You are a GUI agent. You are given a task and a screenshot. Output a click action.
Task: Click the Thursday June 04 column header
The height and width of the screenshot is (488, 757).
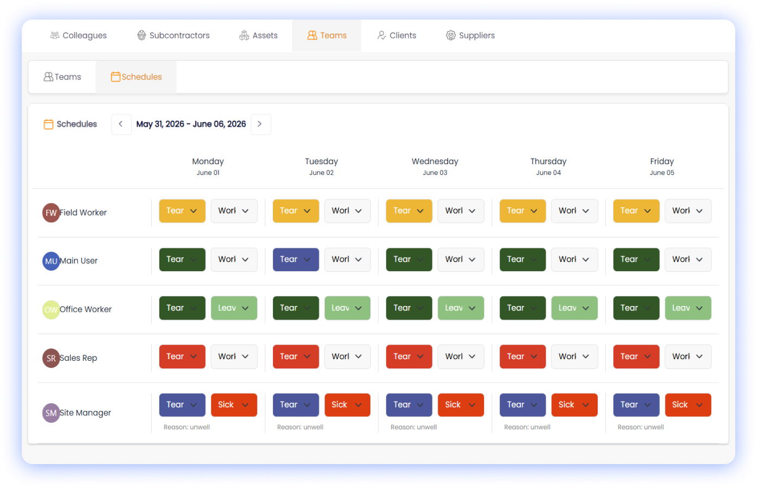549,166
